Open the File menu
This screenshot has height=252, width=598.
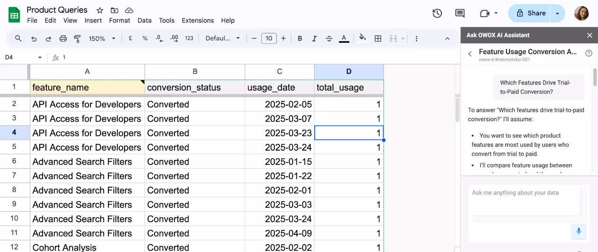coord(32,21)
